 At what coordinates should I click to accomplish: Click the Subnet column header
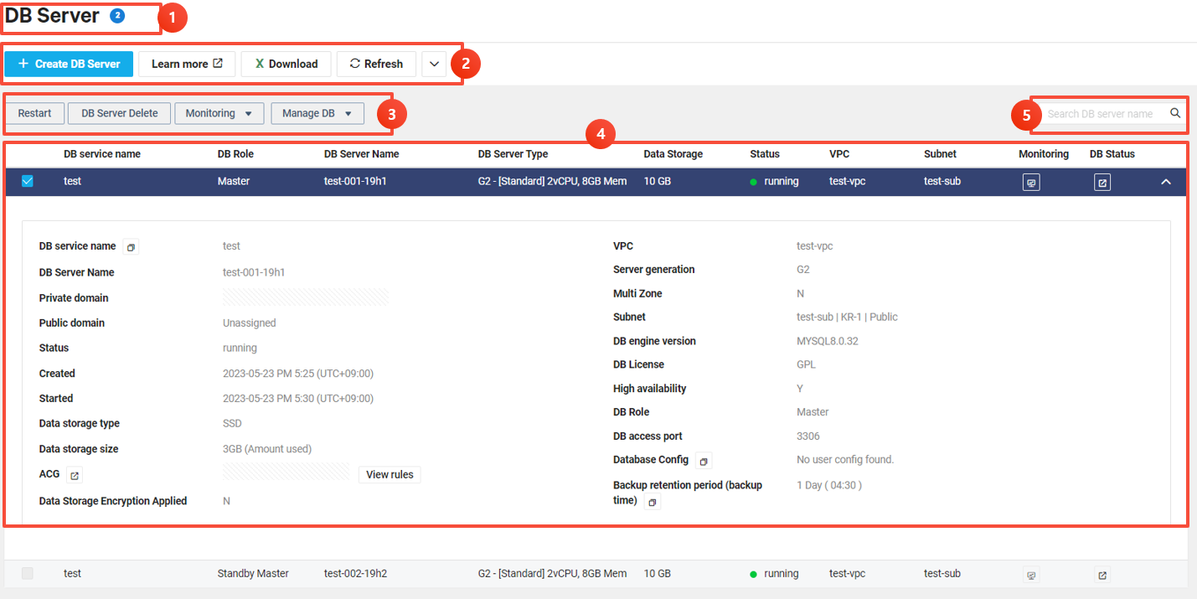coord(940,154)
